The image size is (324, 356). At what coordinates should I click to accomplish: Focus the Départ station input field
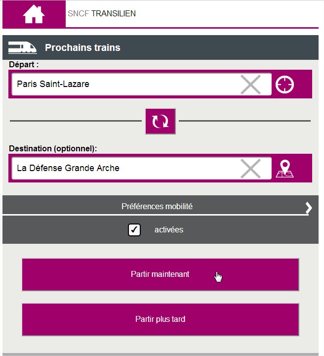123,84
